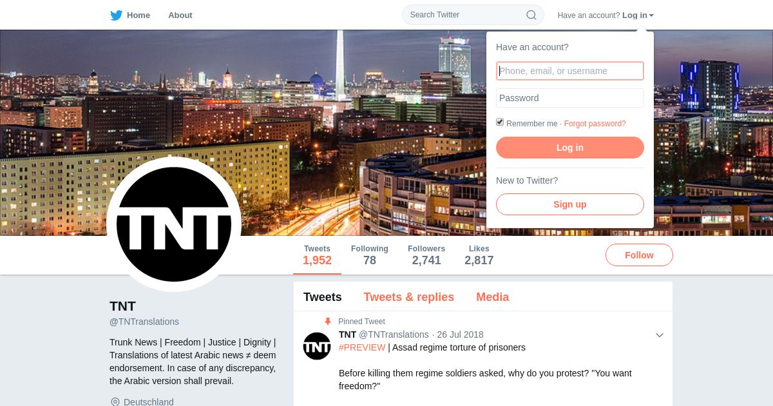Click the search magnifier icon
Image resolution: width=773 pixels, height=406 pixels.
[531, 15]
